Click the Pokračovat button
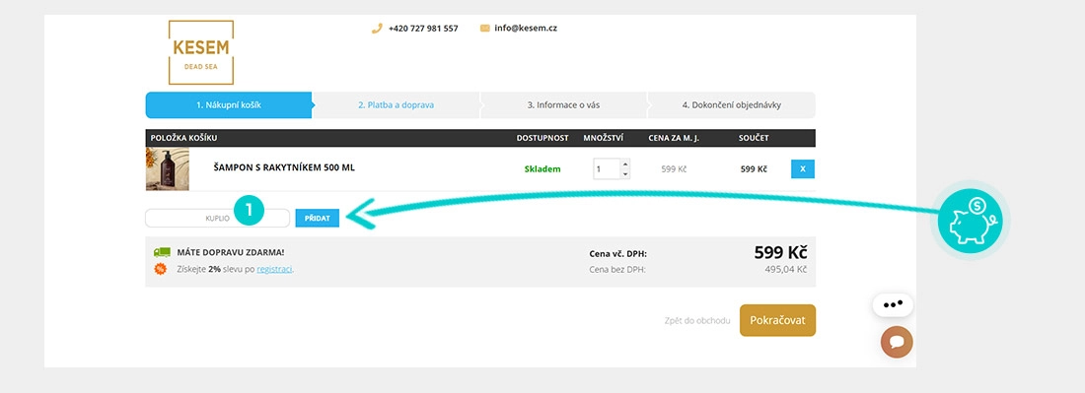Screen dimensions: 1085x393 pyautogui.click(x=778, y=320)
